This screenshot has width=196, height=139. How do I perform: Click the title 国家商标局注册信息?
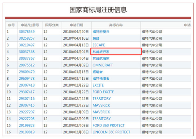pyautogui.click(x=98, y=10)
